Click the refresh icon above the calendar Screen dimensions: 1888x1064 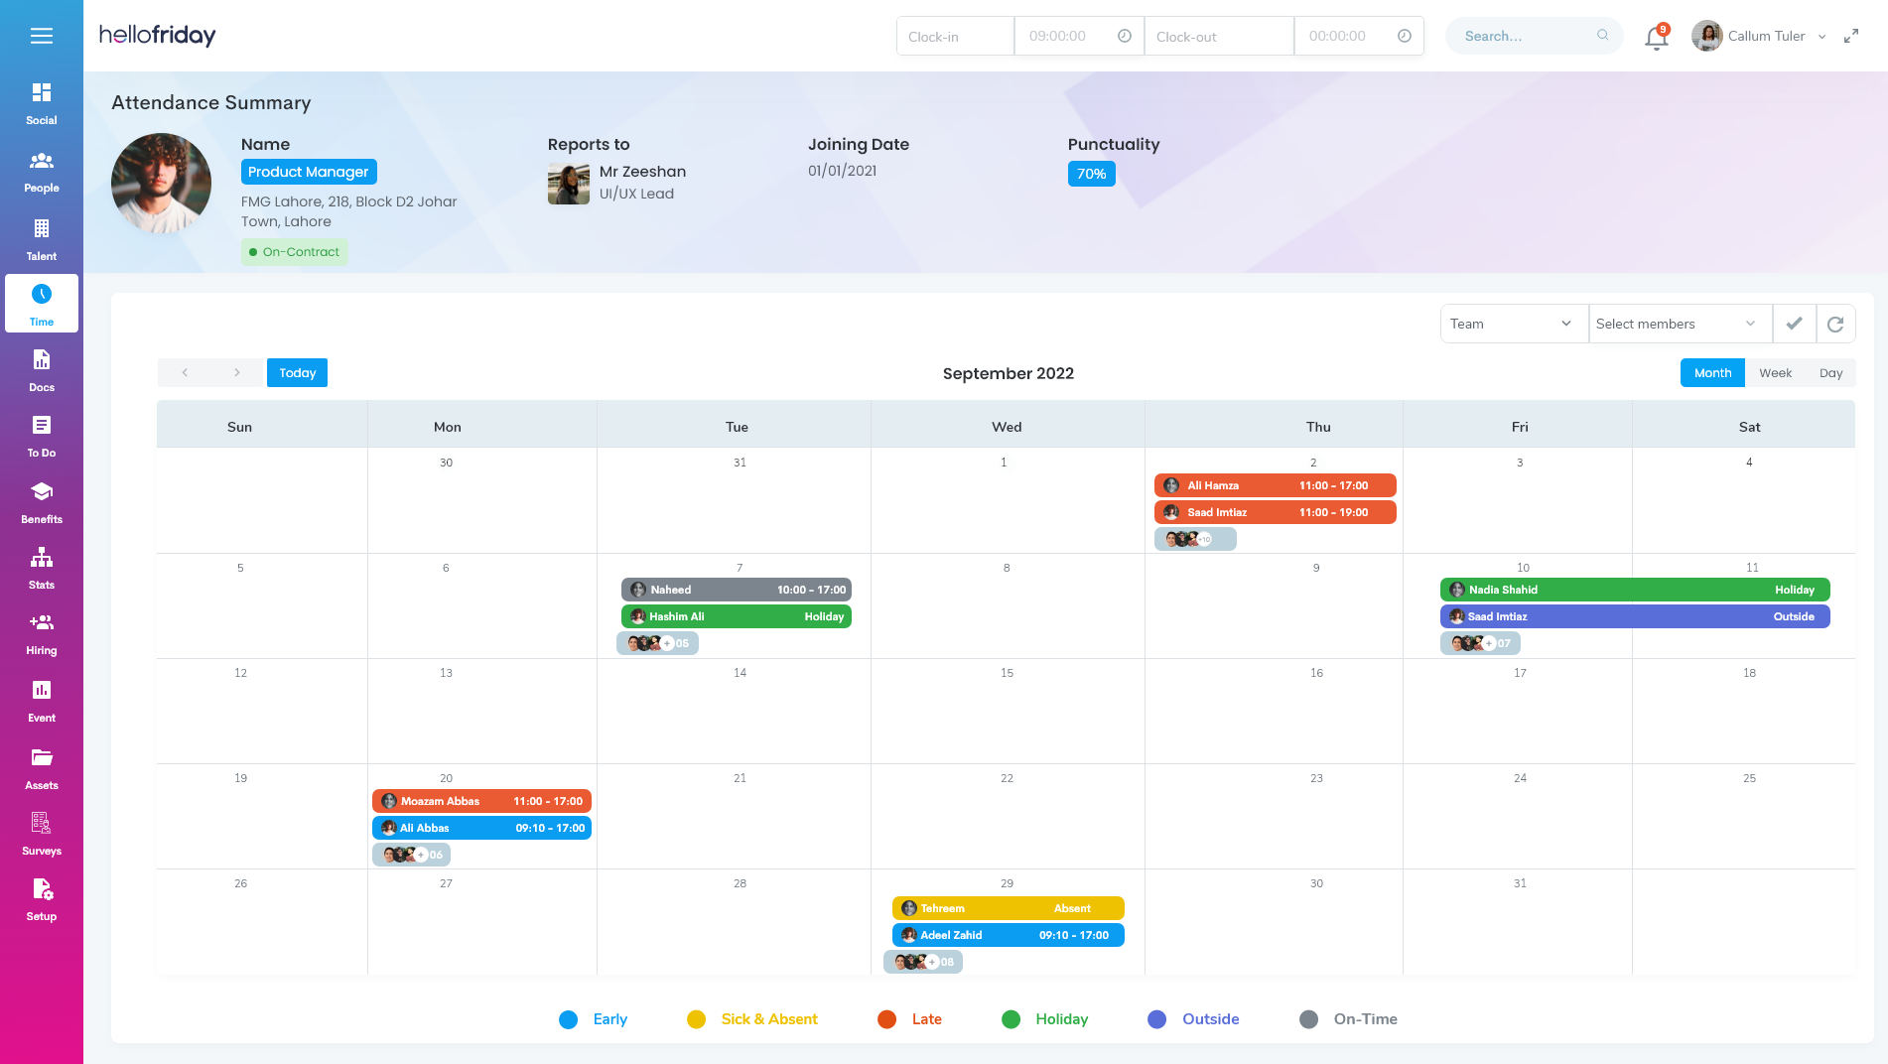click(x=1836, y=323)
